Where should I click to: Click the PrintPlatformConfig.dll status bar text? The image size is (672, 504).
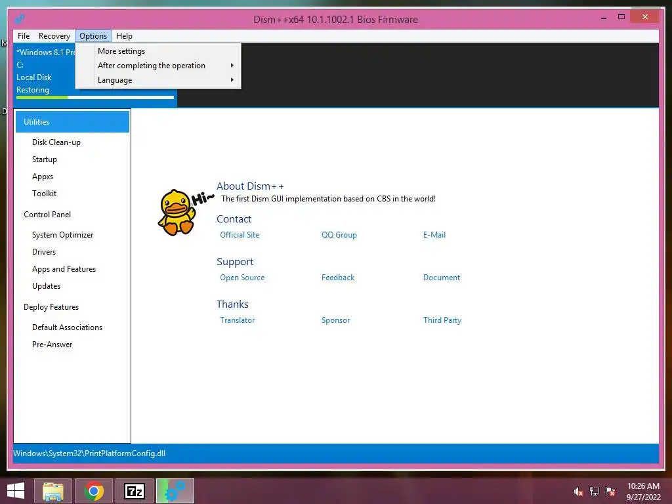tap(89, 453)
